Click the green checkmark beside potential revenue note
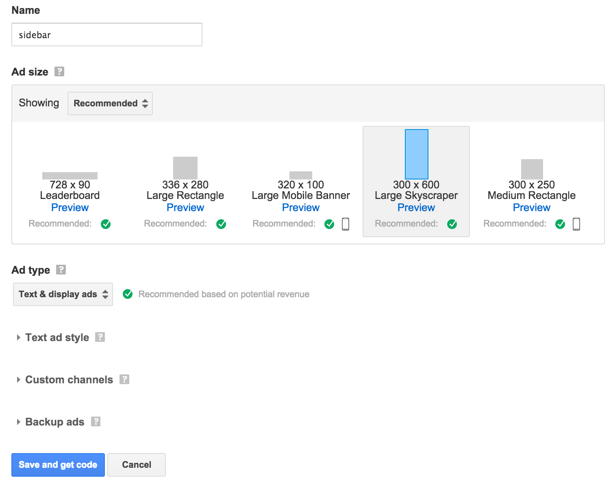The width and height of the screenshot is (613, 484). (x=128, y=294)
